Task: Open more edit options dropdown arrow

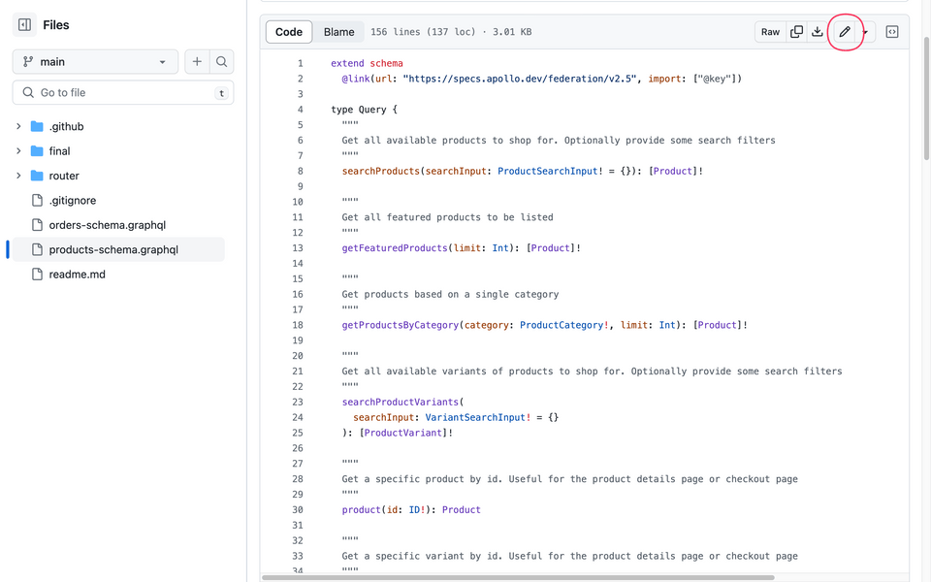Action: pos(866,32)
